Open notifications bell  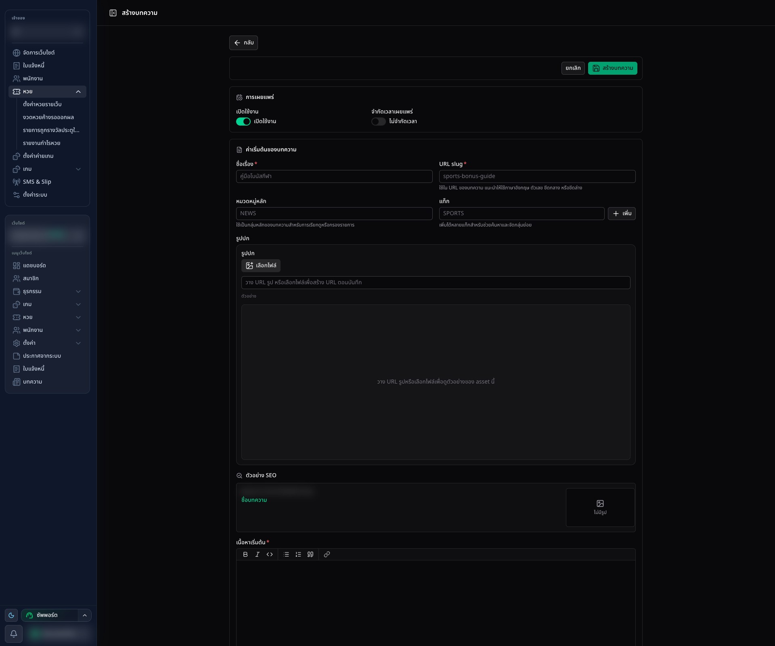14,634
